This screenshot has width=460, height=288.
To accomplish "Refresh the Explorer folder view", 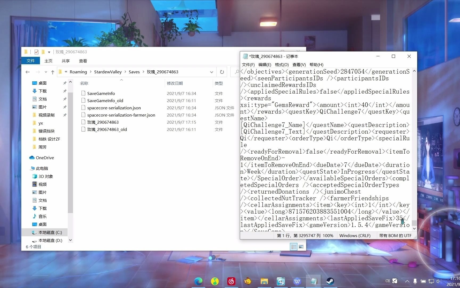I will pos(222,72).
